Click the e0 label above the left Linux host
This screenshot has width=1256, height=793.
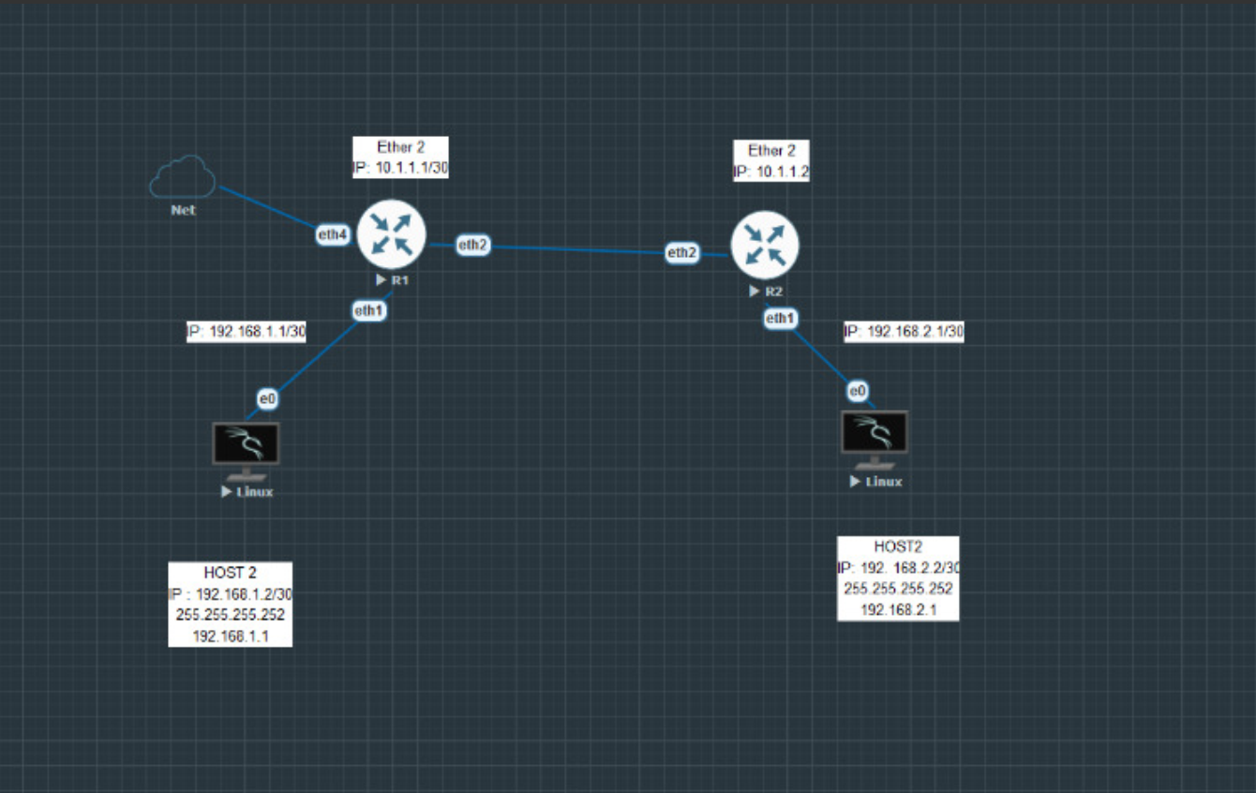pyautogui.click(x=267, y=399)
